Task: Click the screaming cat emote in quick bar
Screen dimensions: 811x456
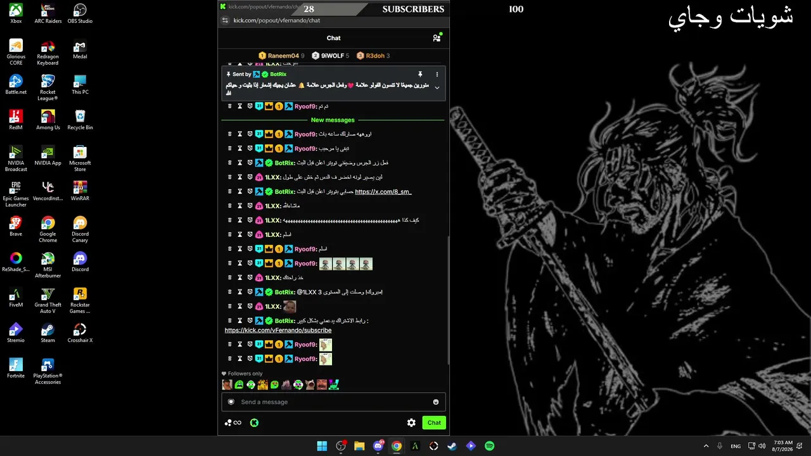Action: tap(310, 384)
